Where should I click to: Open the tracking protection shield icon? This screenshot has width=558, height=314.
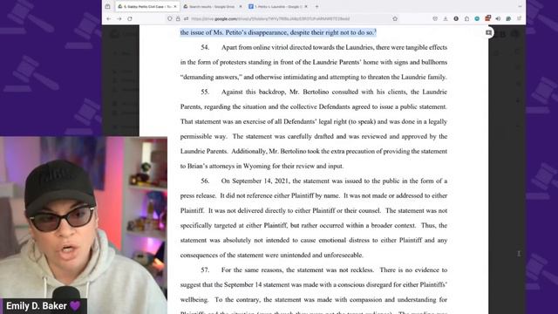click(170, 18)
